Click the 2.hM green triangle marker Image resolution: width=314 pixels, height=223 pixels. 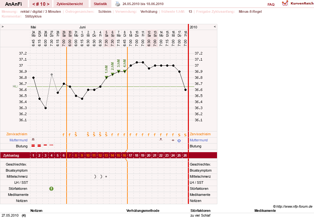click(113, 74)
